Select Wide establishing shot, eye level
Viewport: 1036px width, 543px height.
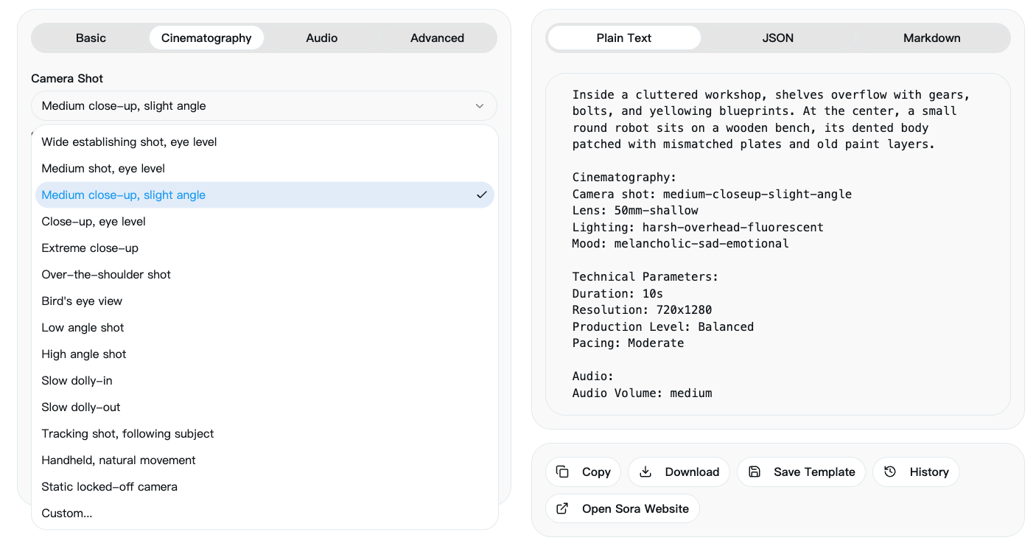(x=130, y=142)
